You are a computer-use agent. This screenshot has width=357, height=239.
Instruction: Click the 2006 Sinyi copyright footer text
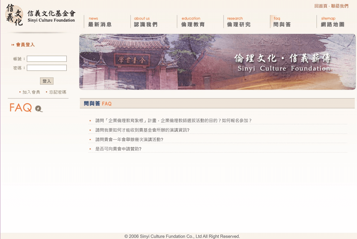click(x=182, y=236)
